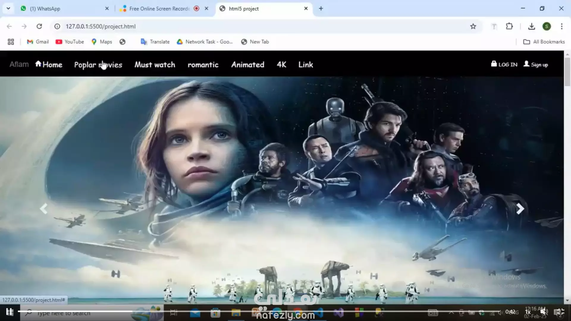
Task: Go back one page
Action: (9, 26)
